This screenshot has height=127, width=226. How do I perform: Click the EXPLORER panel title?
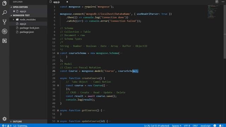click(18, 2)
